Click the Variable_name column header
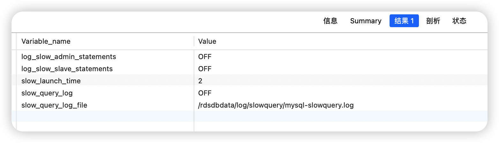 coord(46,41)
